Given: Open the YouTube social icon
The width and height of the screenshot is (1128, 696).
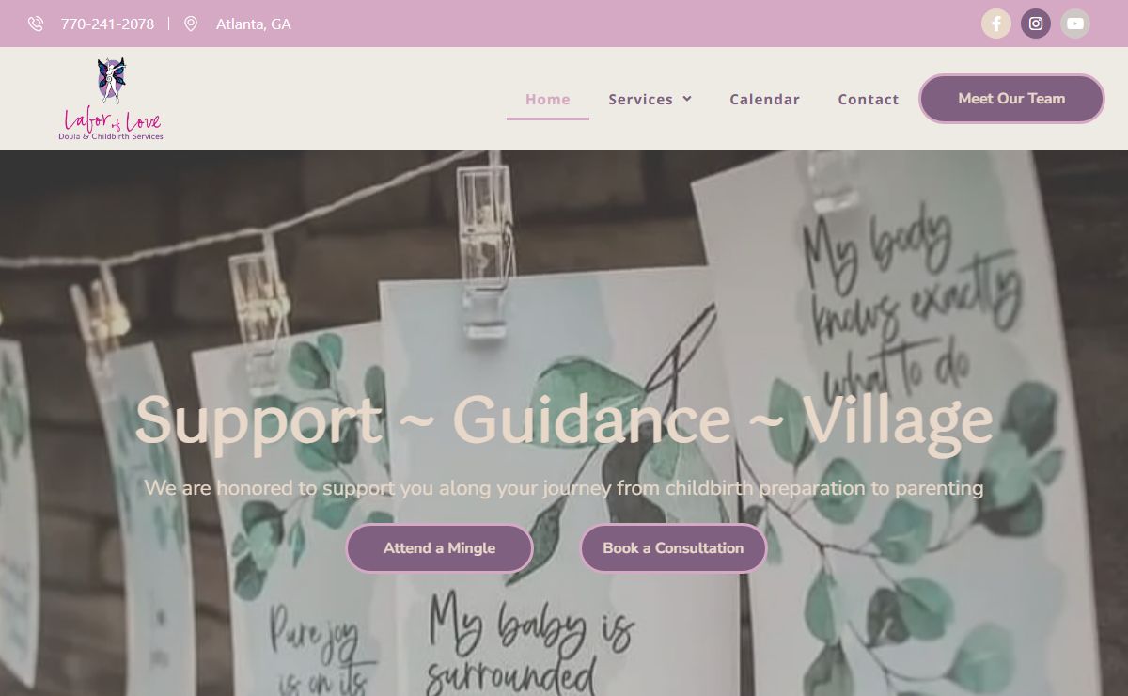Looking at the screenshot, I should point(1075,24).
